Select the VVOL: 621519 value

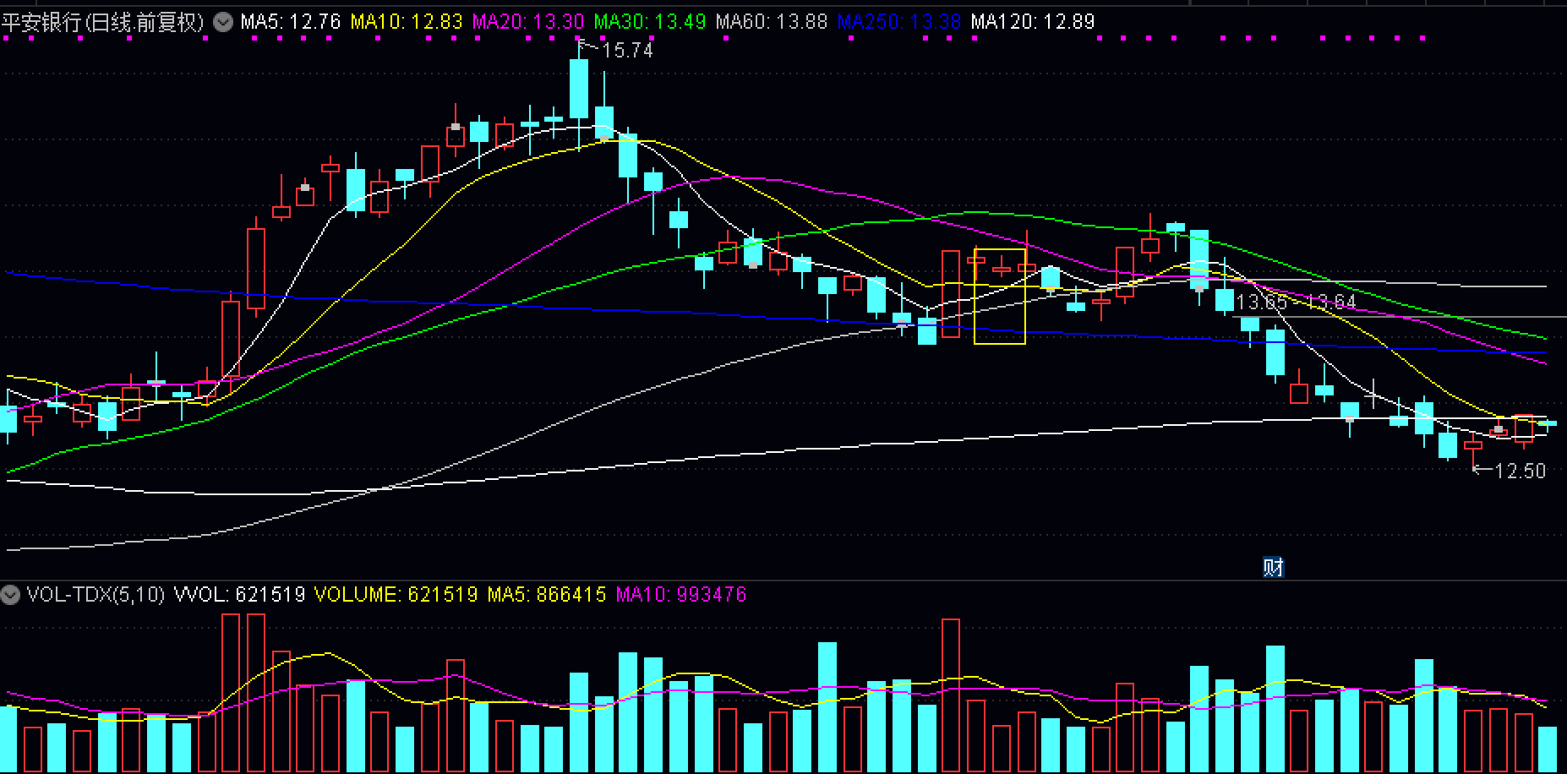tap(239, 595)
